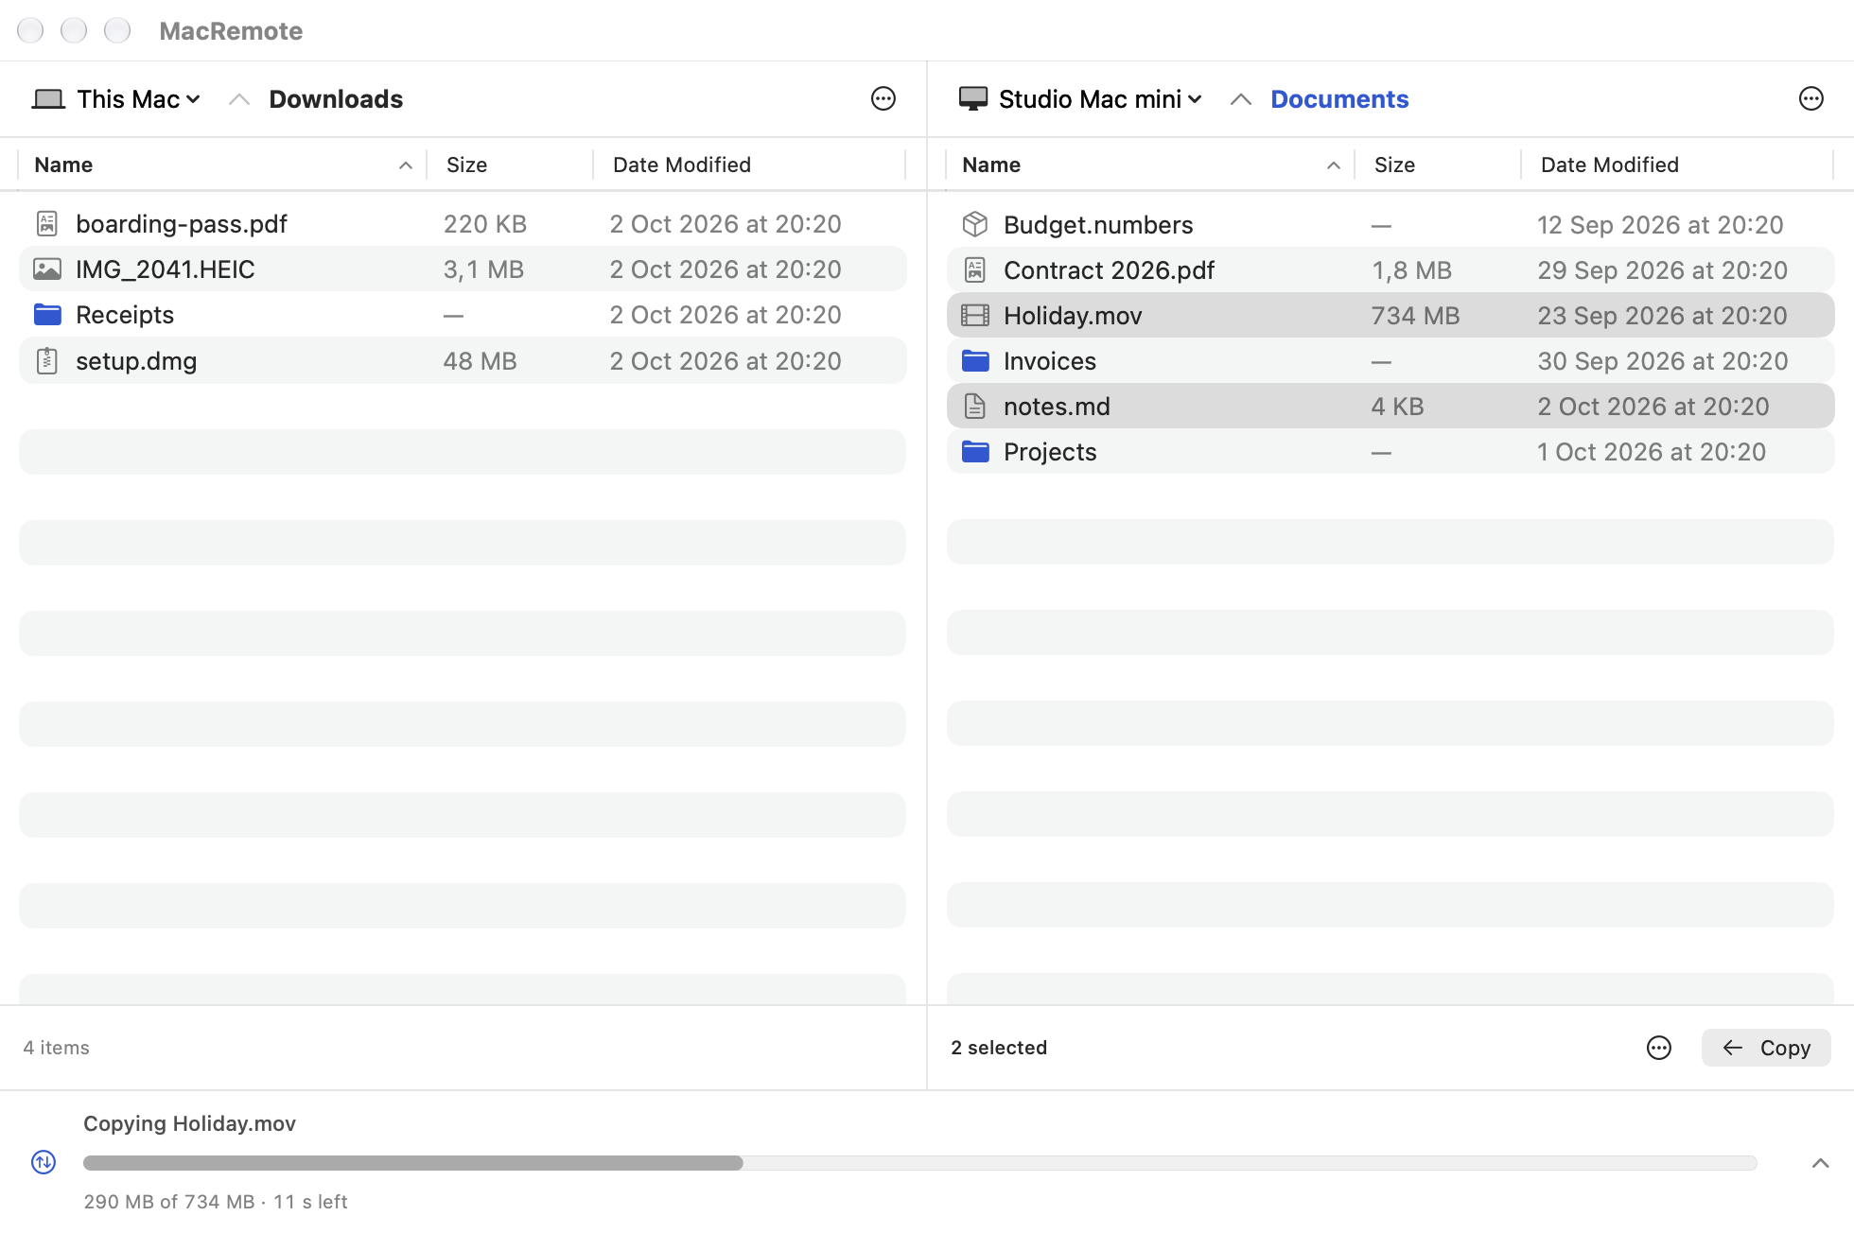
Task: Click the Invoices folder icon
Action: tap(975, 361)
